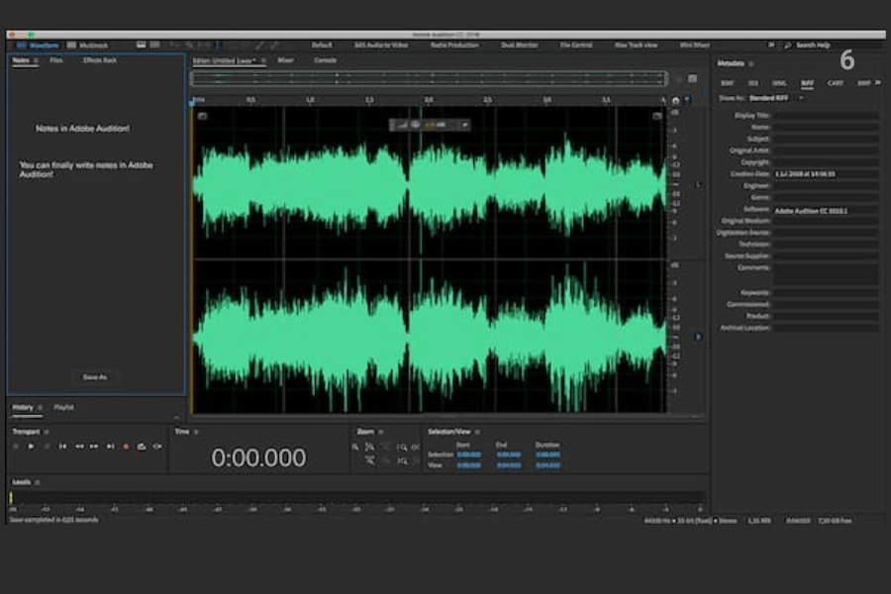Click the Fast Forward transport button
The image size is (891, 594).
[x=94, y=446]
